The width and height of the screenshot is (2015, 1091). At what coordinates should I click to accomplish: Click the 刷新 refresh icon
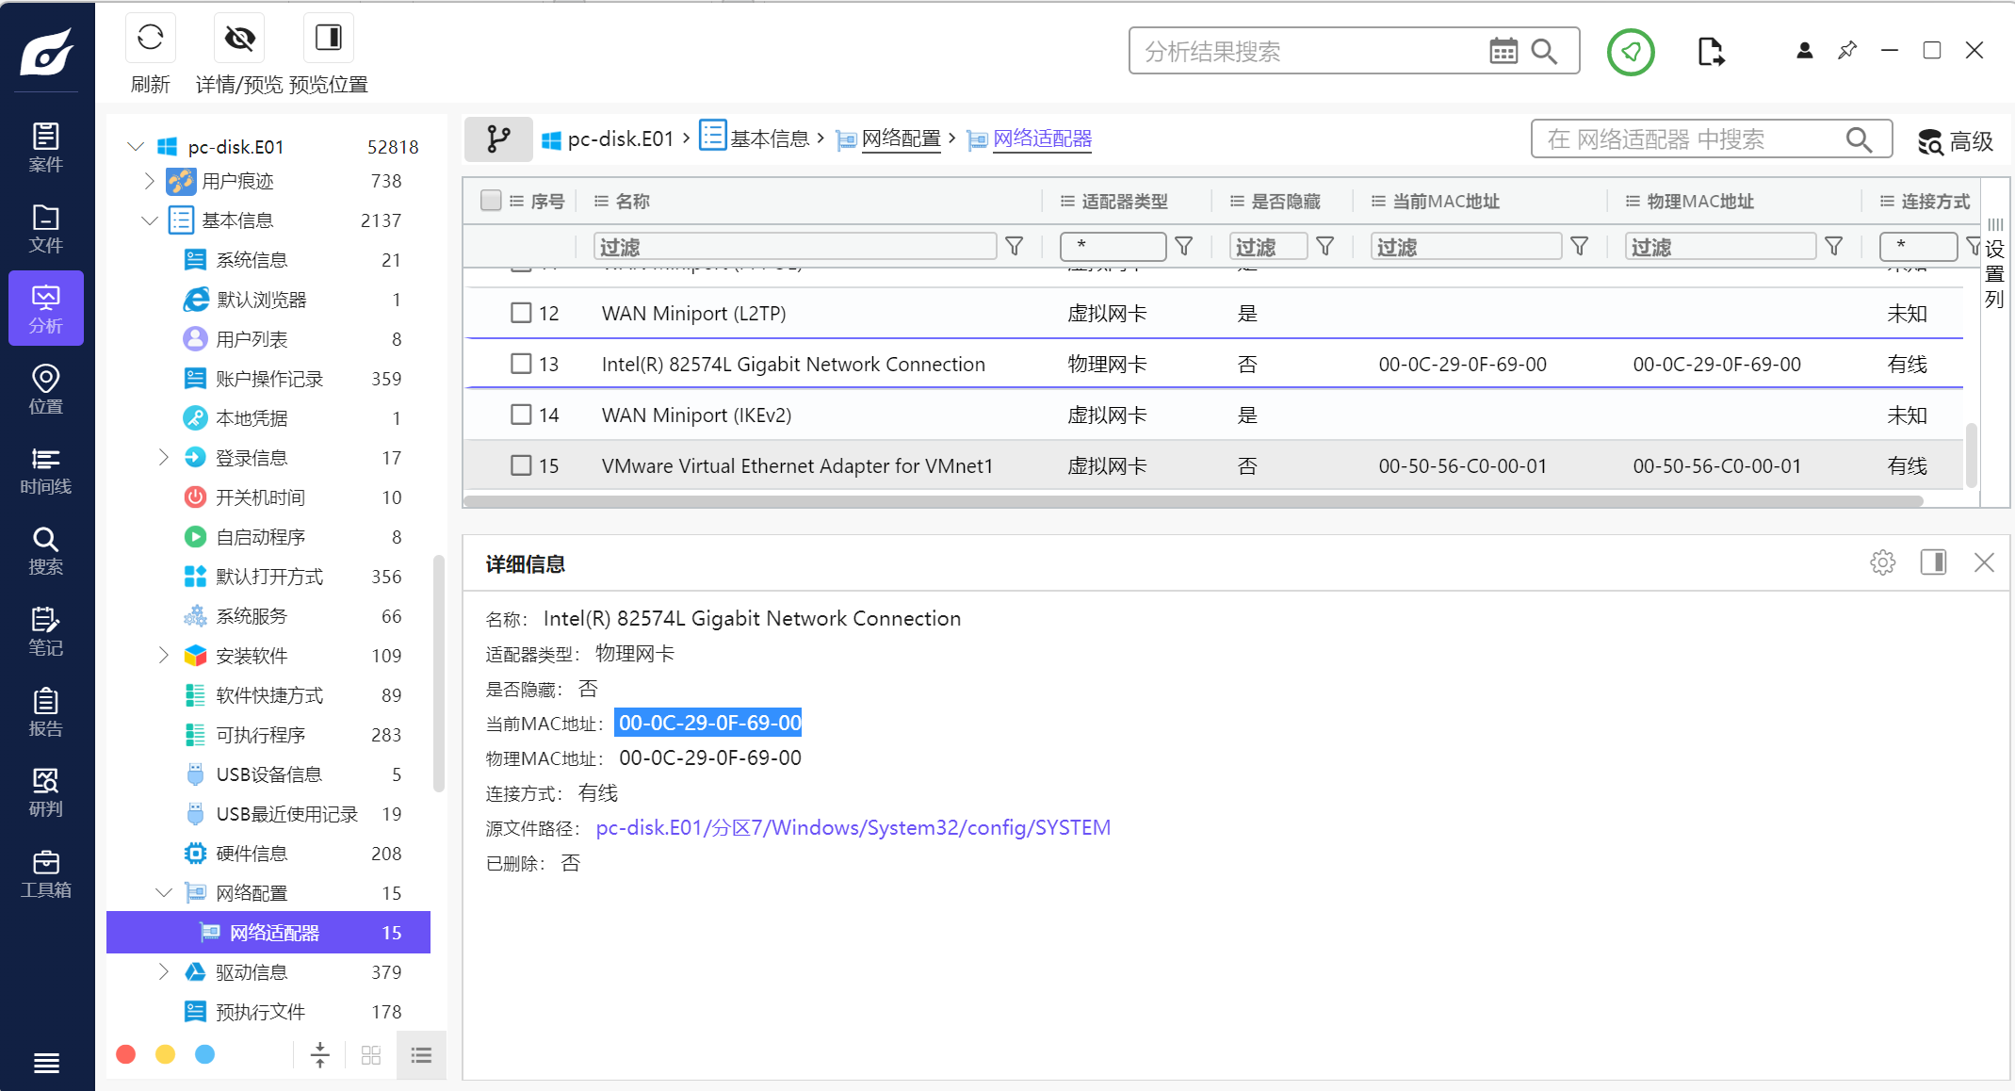click(x=151, y=38)
